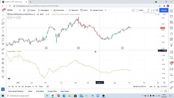Open Şablonlar indicator templates
174x98 pixels.
73,10
